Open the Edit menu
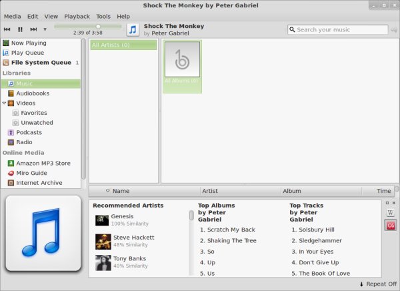 (33, 16)
